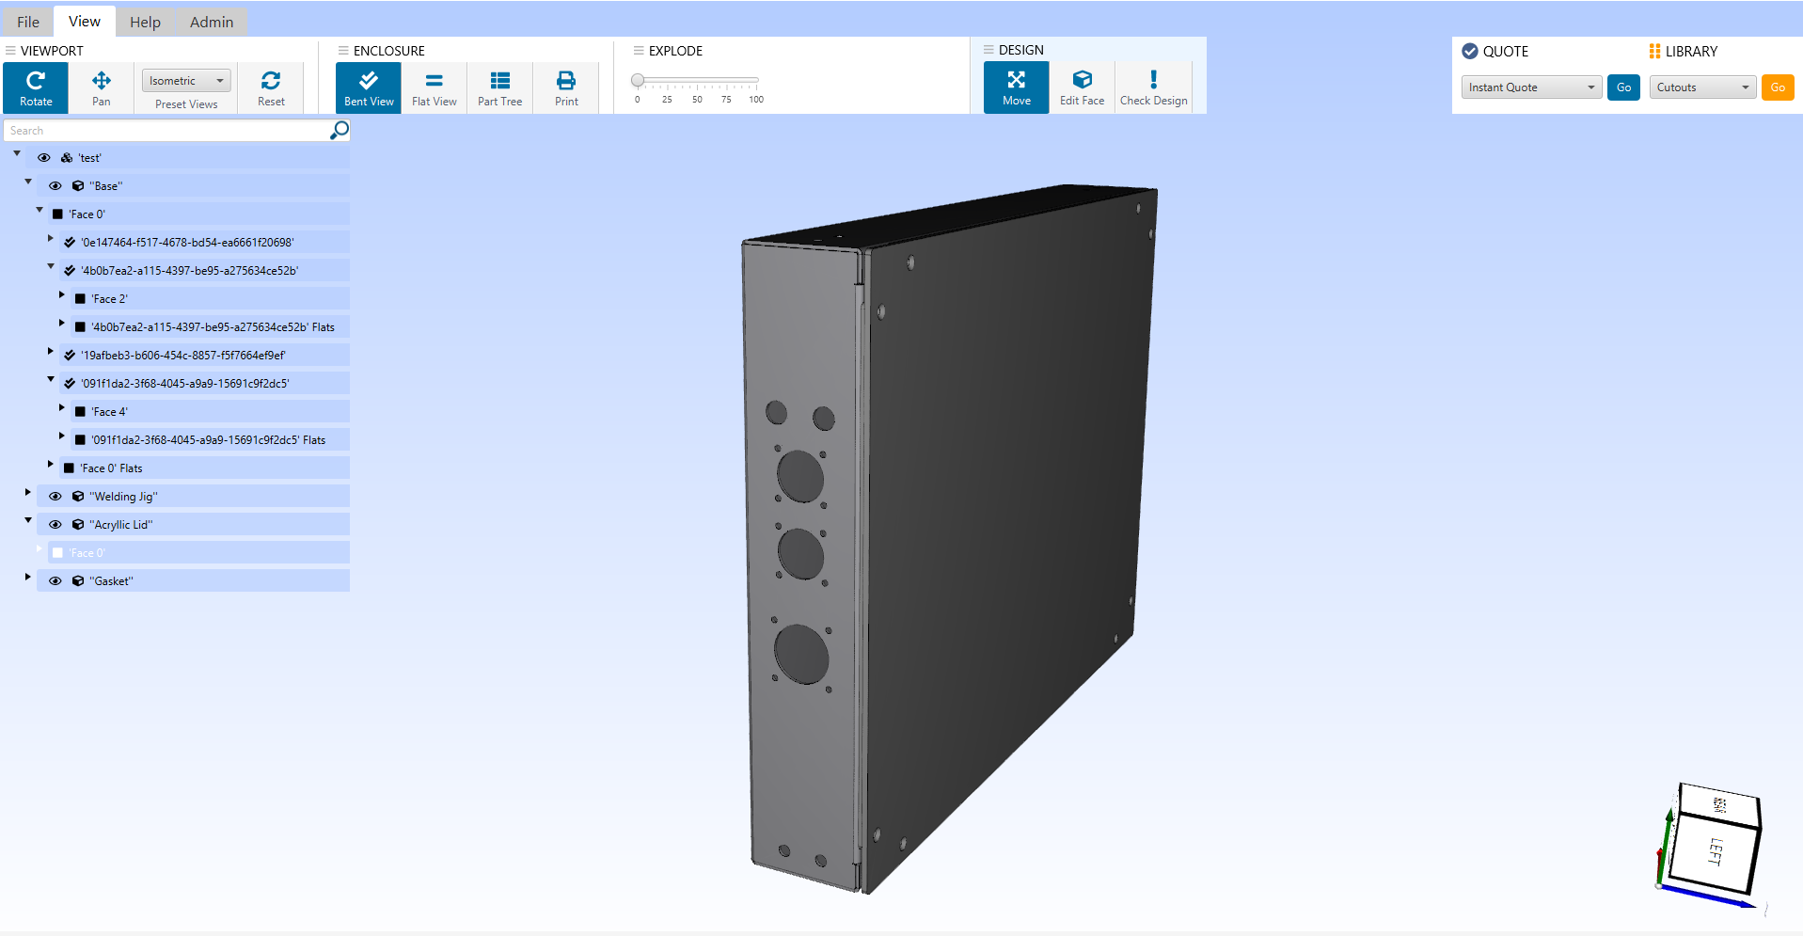Image resolution: width=1803 pixels, height=936 pixels.
Task: Run Check Design validation
Action: coord(1153,87)
